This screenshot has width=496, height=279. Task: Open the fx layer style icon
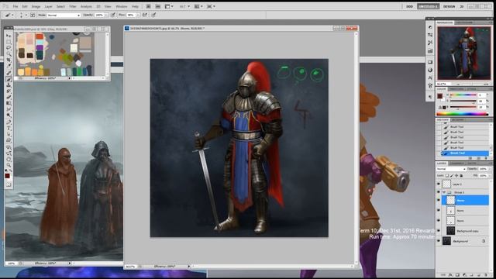[450, 275]
